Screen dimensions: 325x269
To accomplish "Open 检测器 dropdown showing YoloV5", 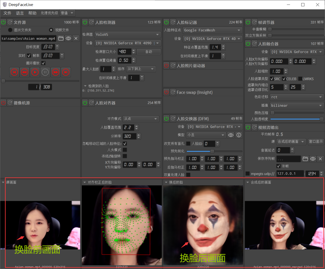I will [x=128, y=34].
